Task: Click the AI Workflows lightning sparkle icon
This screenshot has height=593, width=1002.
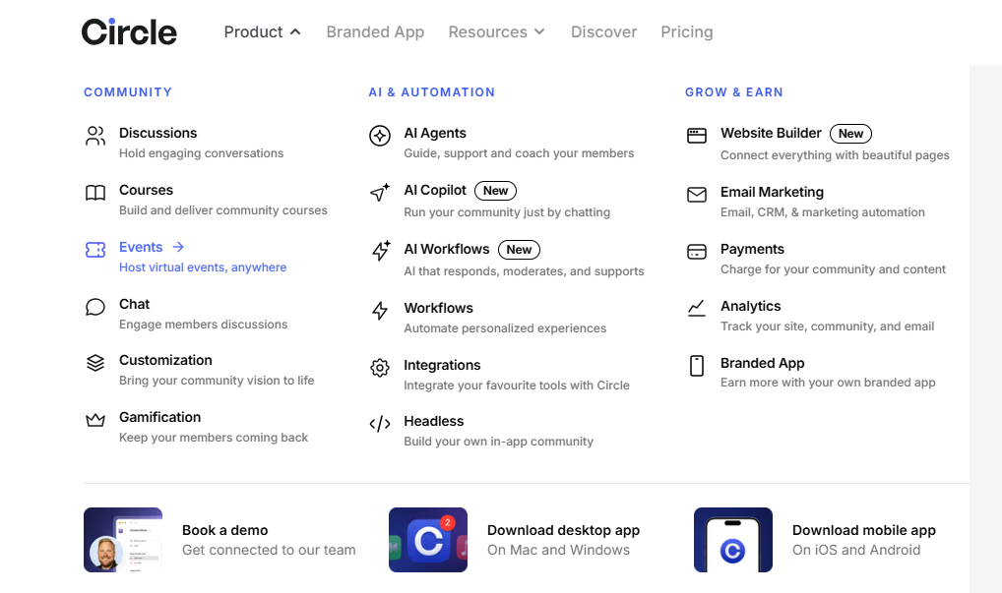Action: pyautogui.click(x=380, y=251)
